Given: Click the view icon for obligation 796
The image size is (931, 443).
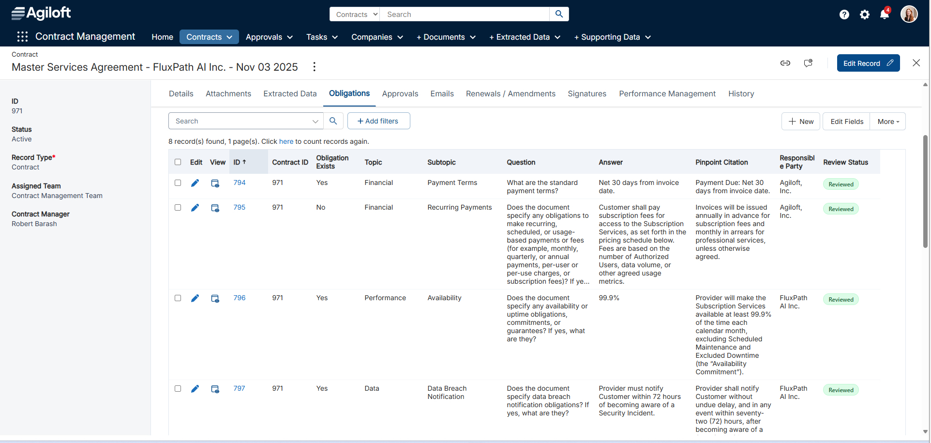Looking at the screenshot, I should (215, 298).
